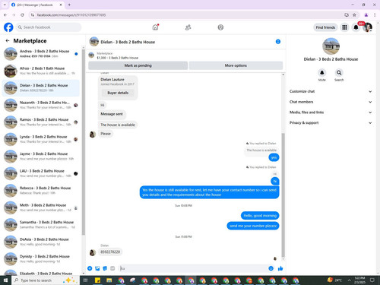The height and width of the screenshot is (285, 380).
Task: Open the apps grid menu icon
Action: 344,27
